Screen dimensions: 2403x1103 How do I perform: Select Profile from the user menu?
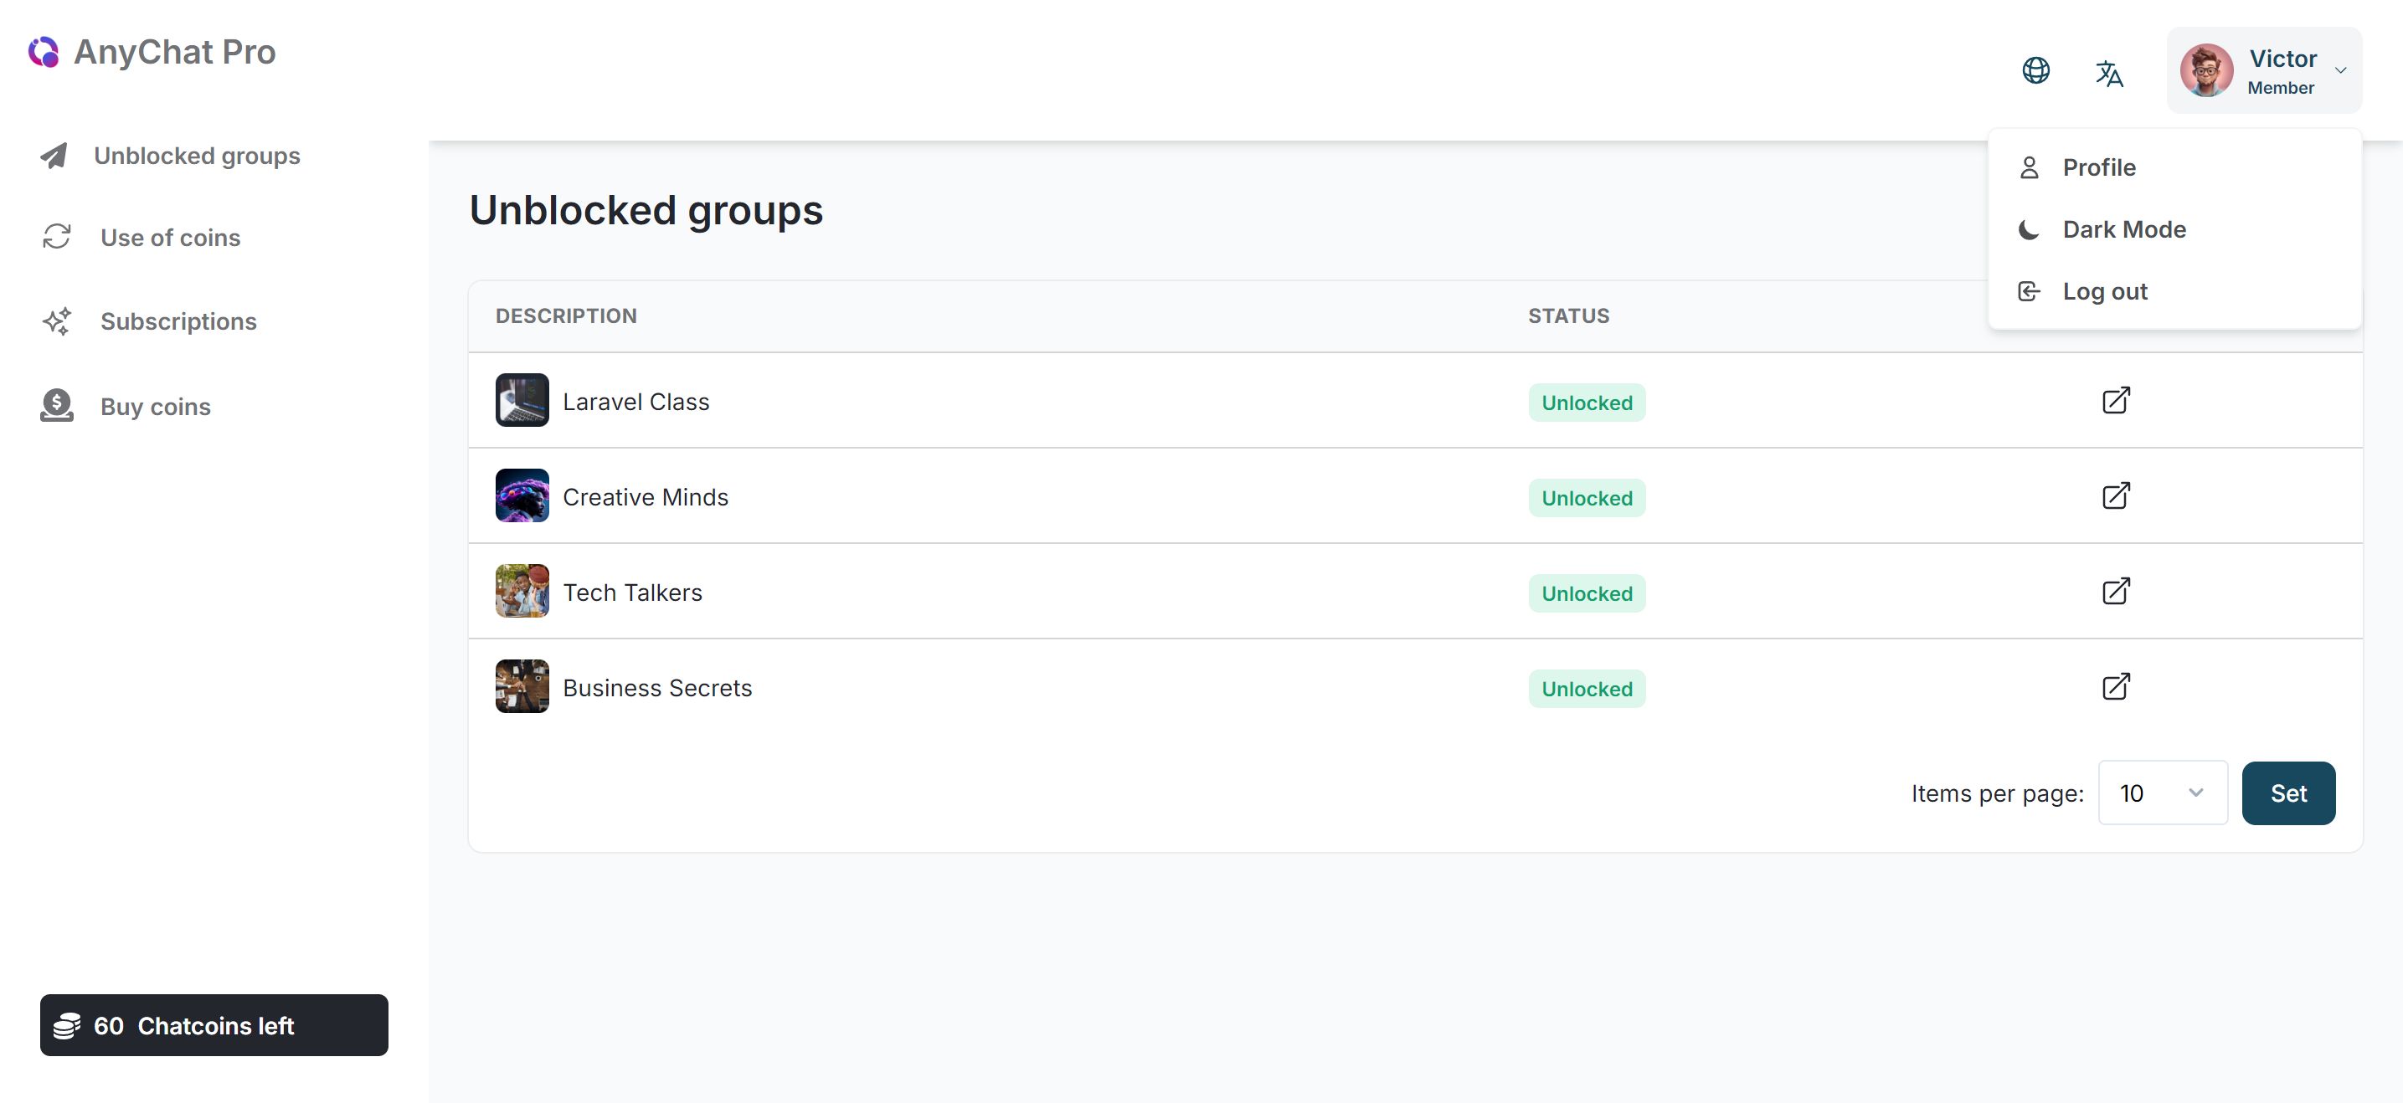(x=2098, y=168)
